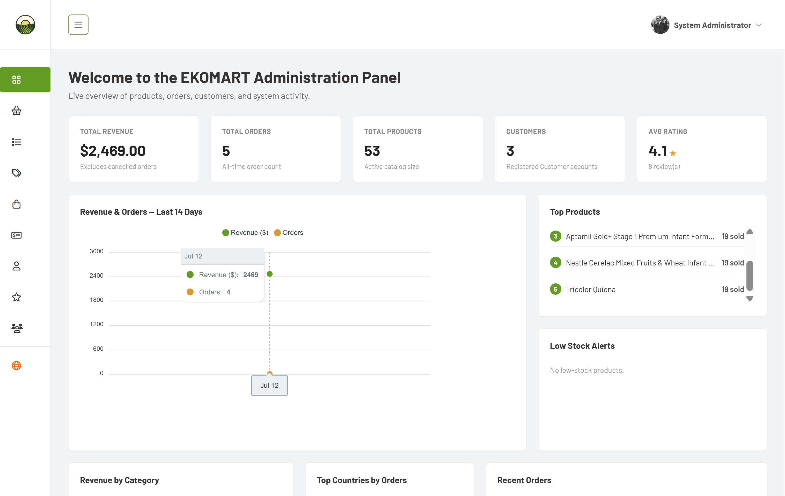Click the rank 5 badge beside Tricolor Quiona

coord(555,289)
